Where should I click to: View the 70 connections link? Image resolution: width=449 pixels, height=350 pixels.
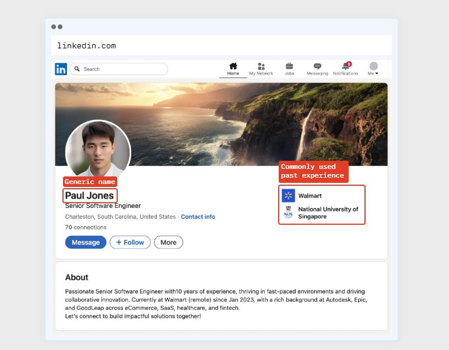click(86, 227)
